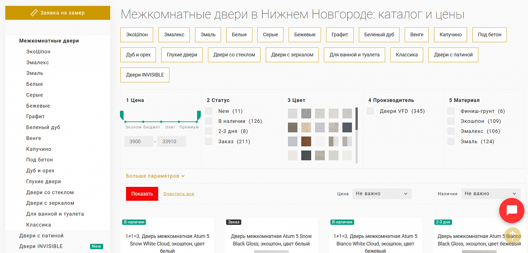The height and width of the screenshot is (253, 528).
Task: Click the Двери INVISIBLE tag button above filters
Action: [x=145, y=75]
